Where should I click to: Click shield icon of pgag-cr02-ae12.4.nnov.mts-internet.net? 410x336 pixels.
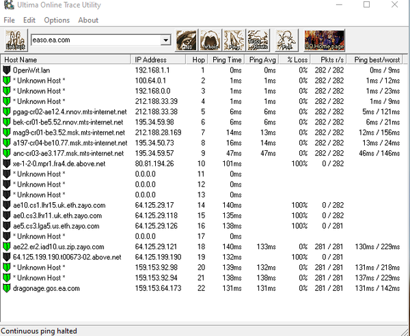(x=7, y=112)
